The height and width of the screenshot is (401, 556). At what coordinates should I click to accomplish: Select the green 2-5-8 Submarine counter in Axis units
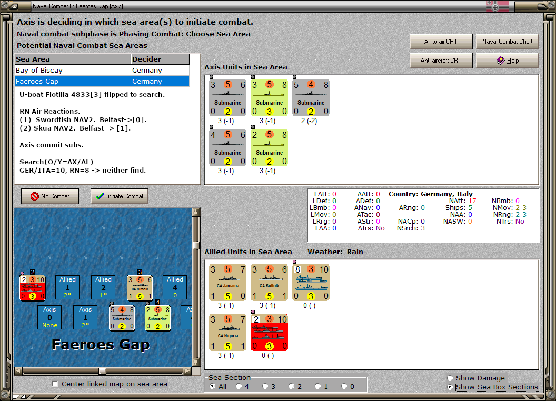pyautogui.click(x=269, y=148)
